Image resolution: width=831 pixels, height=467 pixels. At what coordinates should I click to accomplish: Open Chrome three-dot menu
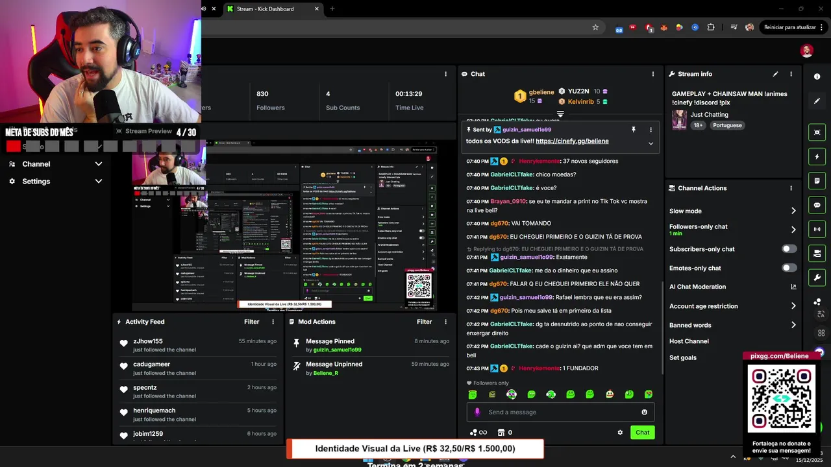822,27
